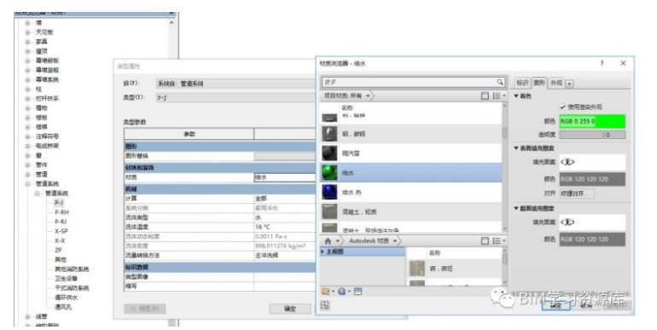Add new asset tab with plus icon
657x330 pixels.
tap(569, 84)
